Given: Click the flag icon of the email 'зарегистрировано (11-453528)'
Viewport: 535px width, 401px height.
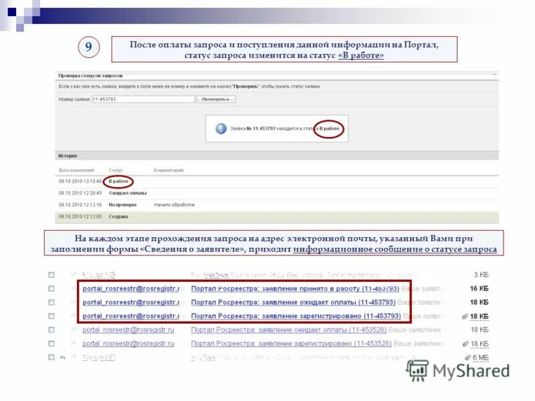Looking at the screenshot, I should (x=73, y=344).
